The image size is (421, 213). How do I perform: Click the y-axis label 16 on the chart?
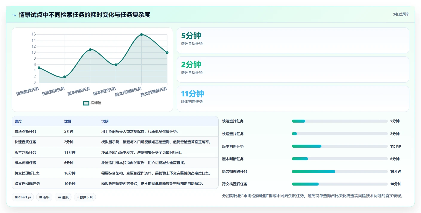click(x=33, y=34)
